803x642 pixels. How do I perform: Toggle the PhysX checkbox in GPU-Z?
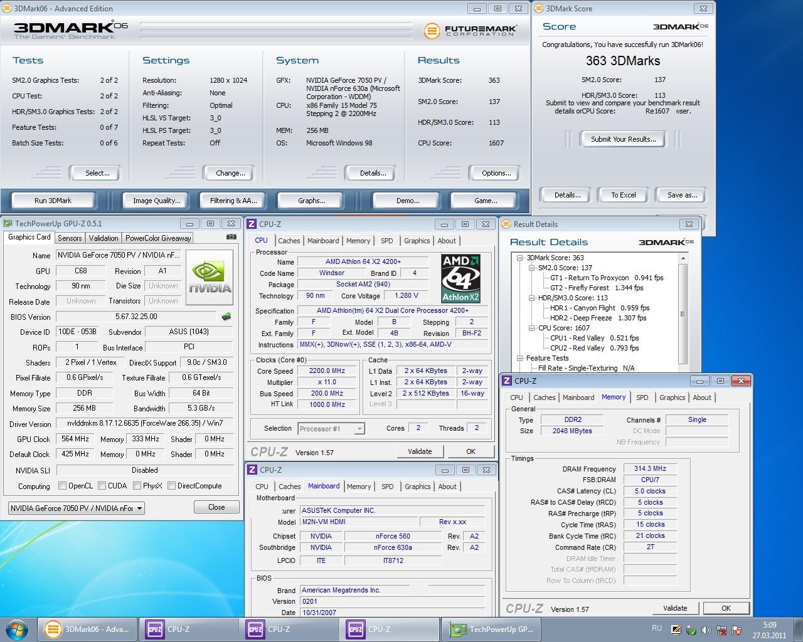tap(137, 485)
